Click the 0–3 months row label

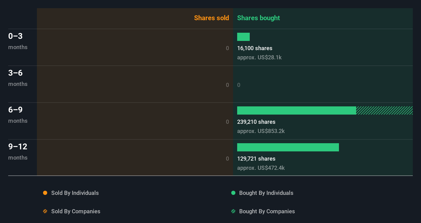pos(18,41)
